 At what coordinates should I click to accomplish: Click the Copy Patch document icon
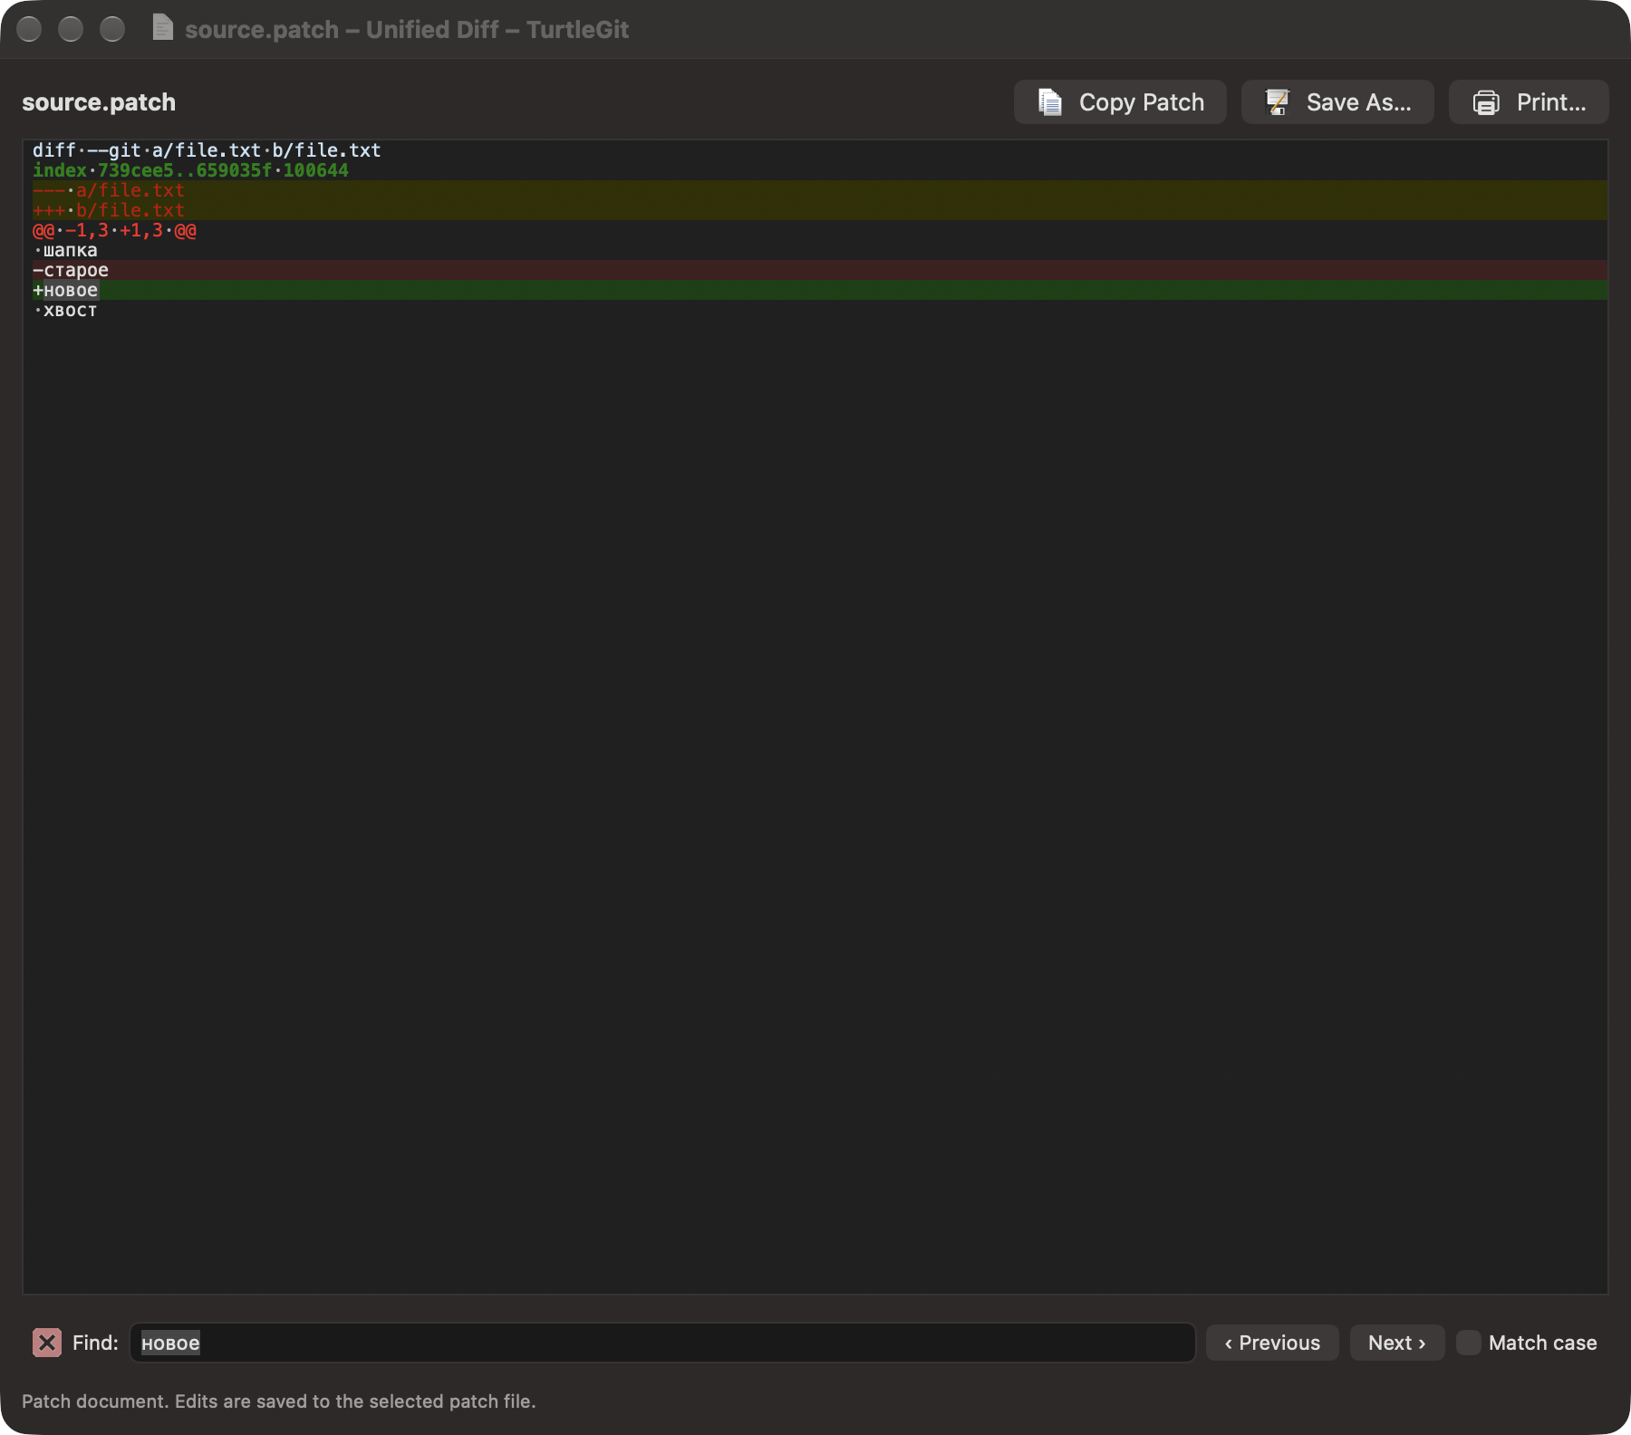pos(1049,102)
